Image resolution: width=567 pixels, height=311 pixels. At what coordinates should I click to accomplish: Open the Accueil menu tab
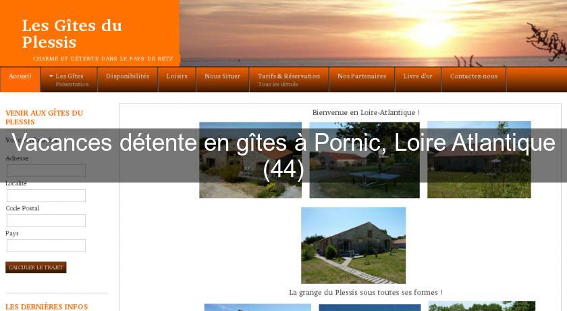[20, 79]
